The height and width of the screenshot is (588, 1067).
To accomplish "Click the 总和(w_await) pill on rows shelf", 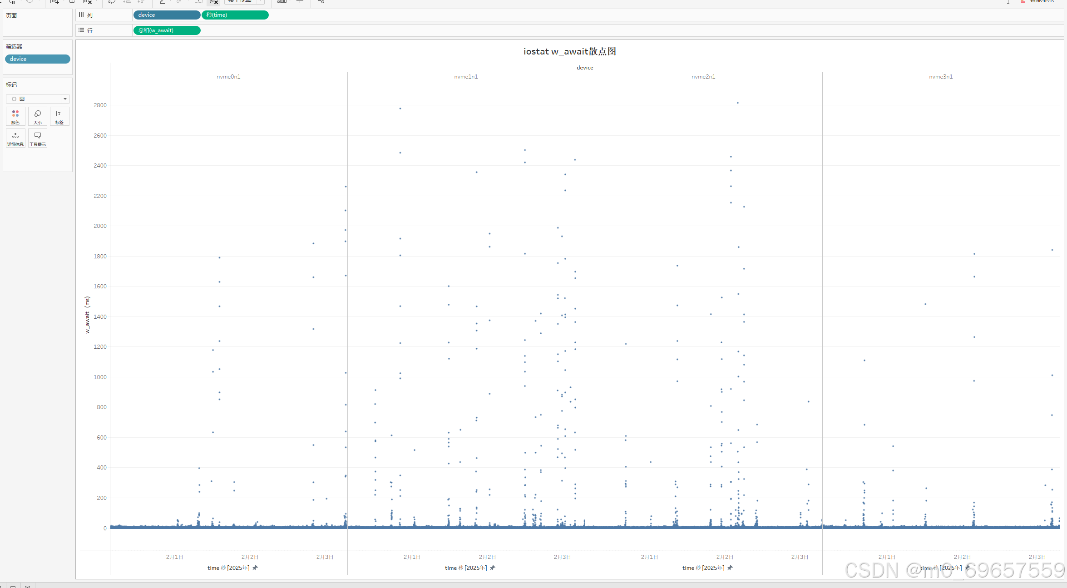I will pyautogui.click(x=167, y=30).
